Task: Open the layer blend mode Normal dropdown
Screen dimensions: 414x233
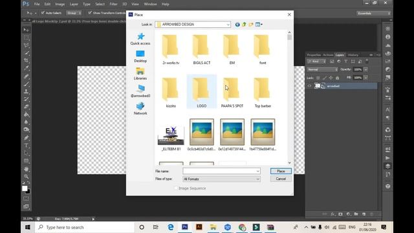Action: point(322,69)
